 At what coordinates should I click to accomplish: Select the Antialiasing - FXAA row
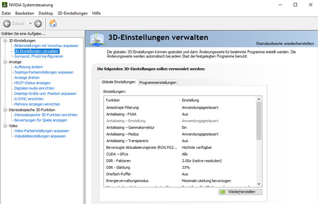coord(180,114)
